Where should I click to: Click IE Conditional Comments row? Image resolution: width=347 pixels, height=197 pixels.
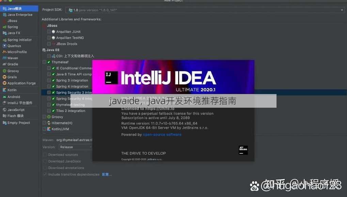tap(74, 68)
